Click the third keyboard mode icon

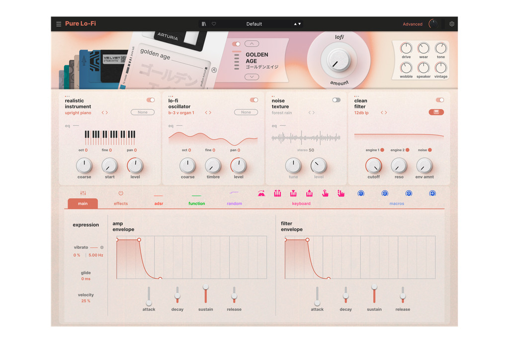293,194
